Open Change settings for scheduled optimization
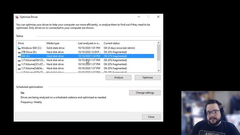Viewport: 240px width, 135px height. click(x=145, y=93)
